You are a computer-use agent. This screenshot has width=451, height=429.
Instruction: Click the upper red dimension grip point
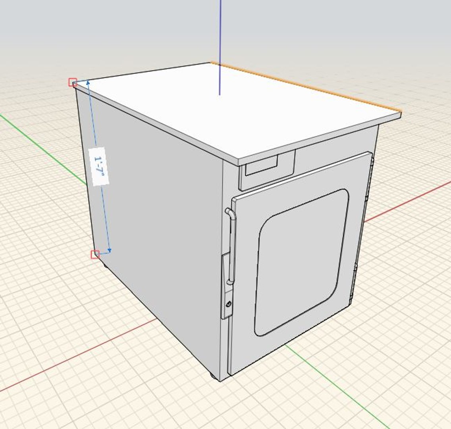[x=73, y=82]
